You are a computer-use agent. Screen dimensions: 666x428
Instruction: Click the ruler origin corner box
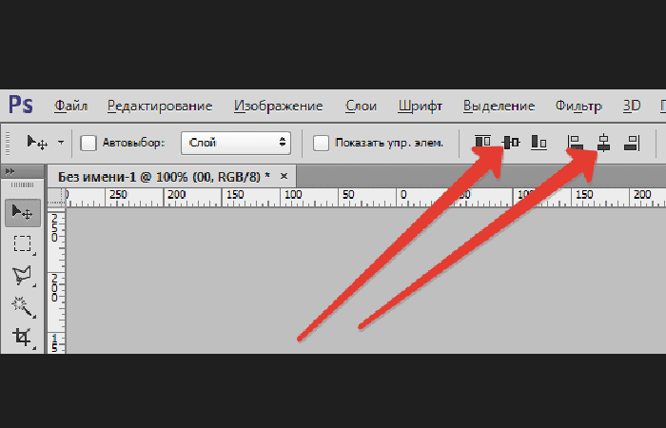coord(56,198)
